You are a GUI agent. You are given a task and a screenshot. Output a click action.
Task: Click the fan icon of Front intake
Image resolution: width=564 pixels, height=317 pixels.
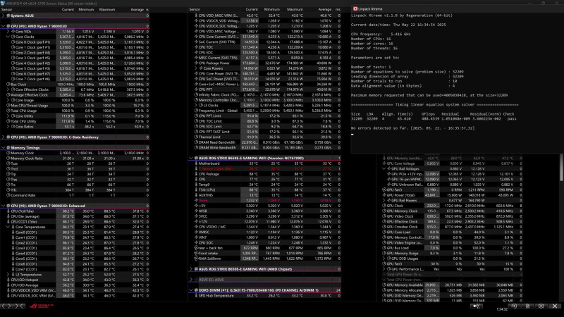click(196, 254)
